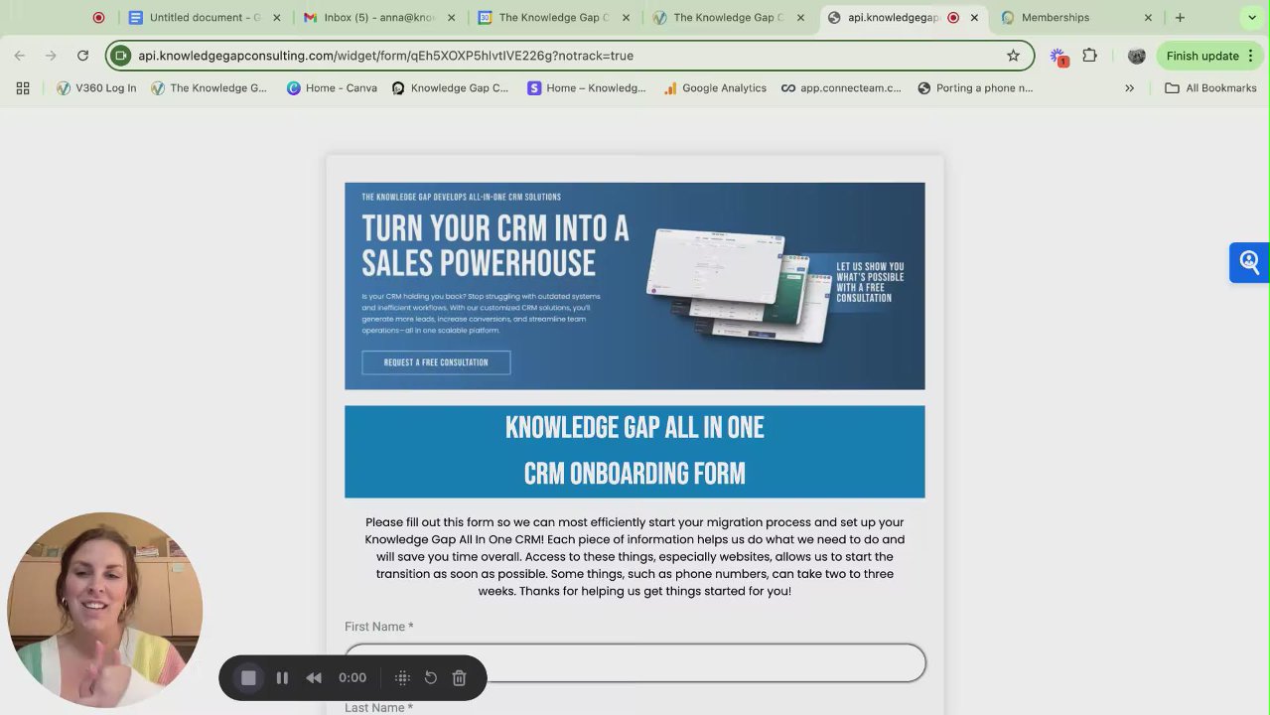Delete the recording with trash icon

click(459, 677)
